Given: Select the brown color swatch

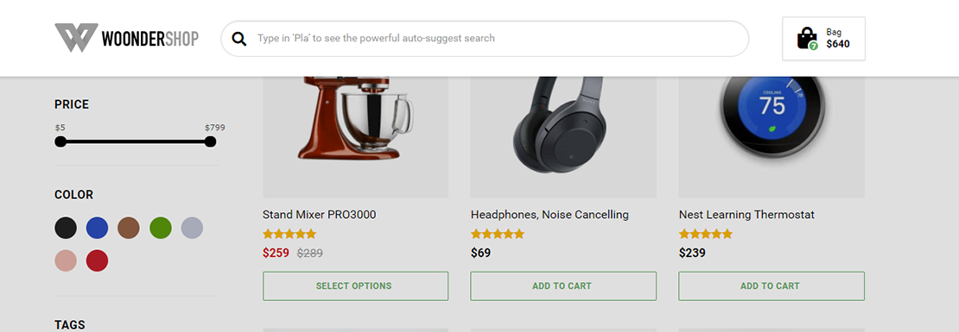Looking at the screenshot, I should click(129, 228).
